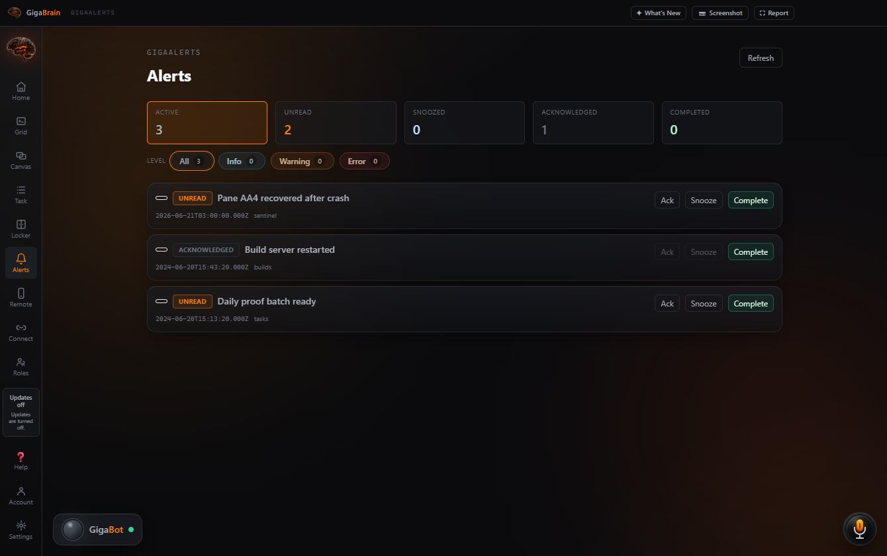Open the GigaBot assistant
This screenshot has height=556, width=887.
point(97,530)
